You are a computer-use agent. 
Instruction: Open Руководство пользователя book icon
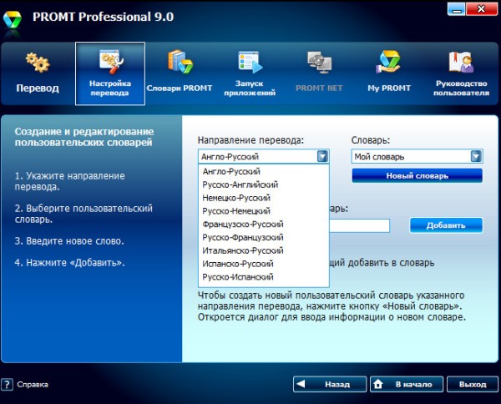pyautogui.click(x=461, y=63)
